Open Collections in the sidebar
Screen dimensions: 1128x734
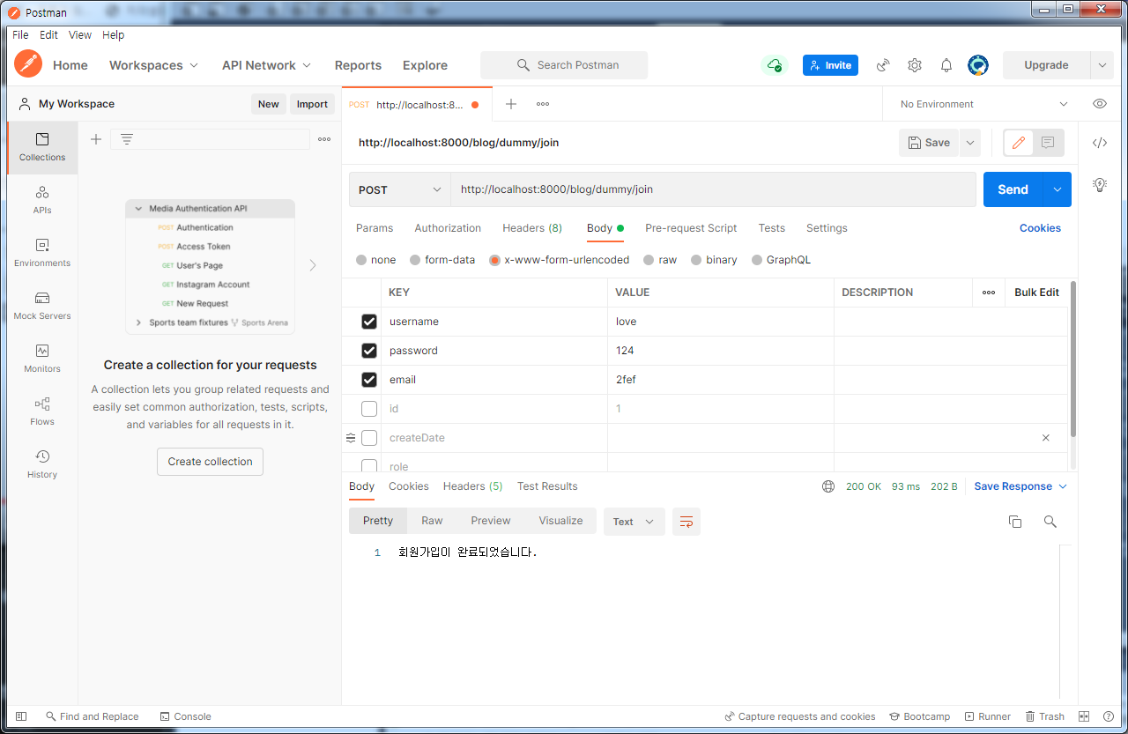tap(42, 147)
